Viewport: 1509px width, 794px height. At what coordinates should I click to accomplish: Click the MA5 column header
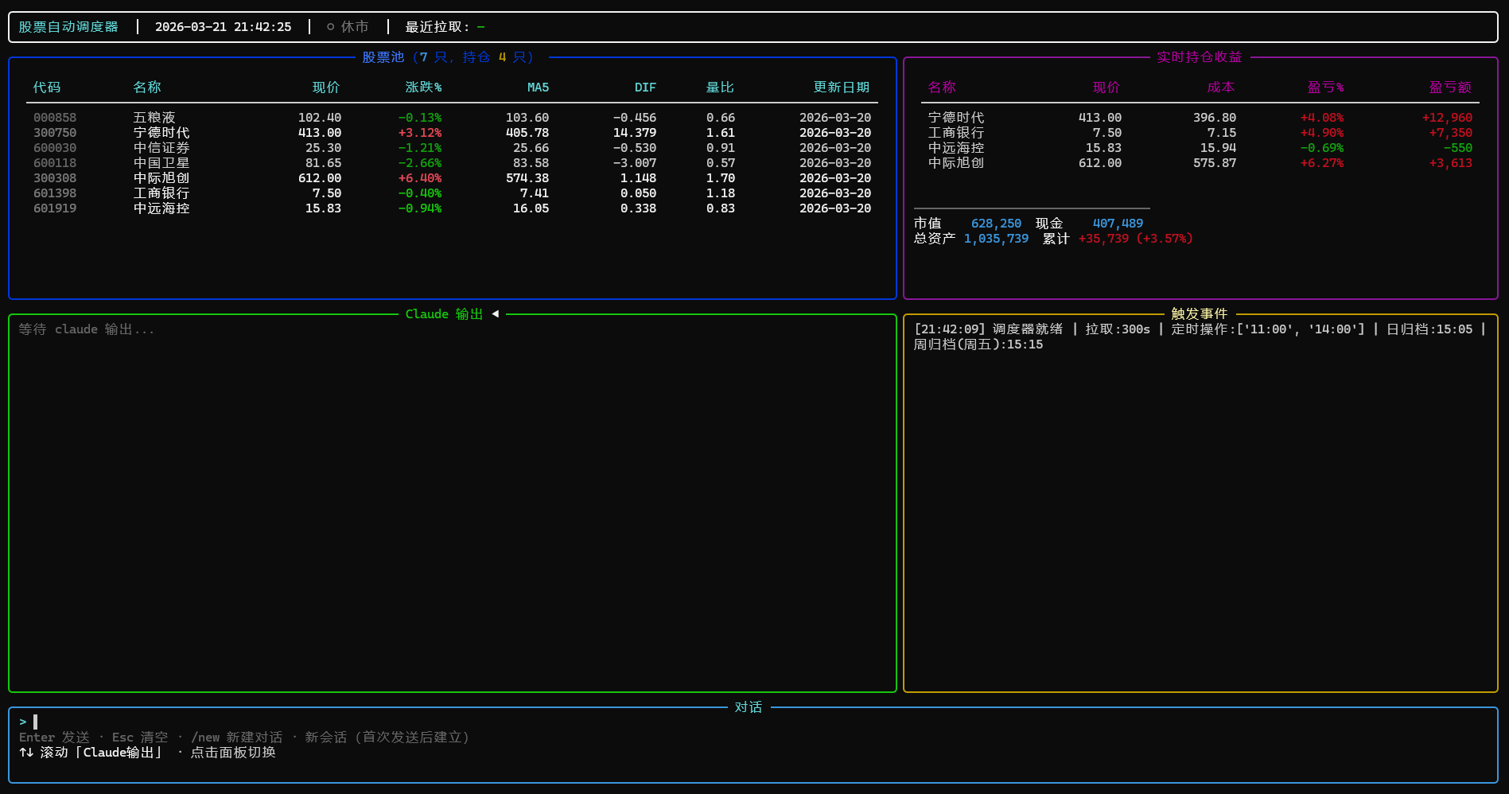[538, 88]
